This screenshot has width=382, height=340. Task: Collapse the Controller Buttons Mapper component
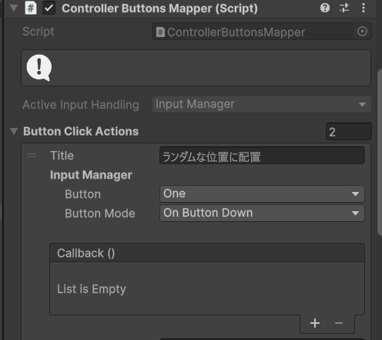click(x=14, y=8)
